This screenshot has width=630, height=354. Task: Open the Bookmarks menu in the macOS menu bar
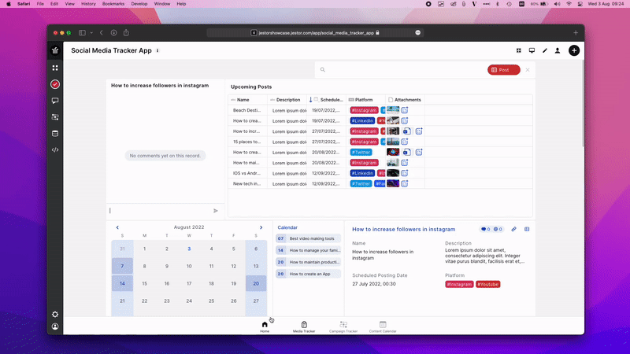[113, 4]
